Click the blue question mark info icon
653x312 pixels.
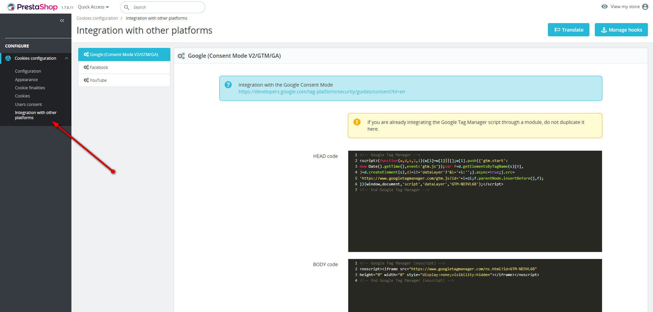pos(228,85)
